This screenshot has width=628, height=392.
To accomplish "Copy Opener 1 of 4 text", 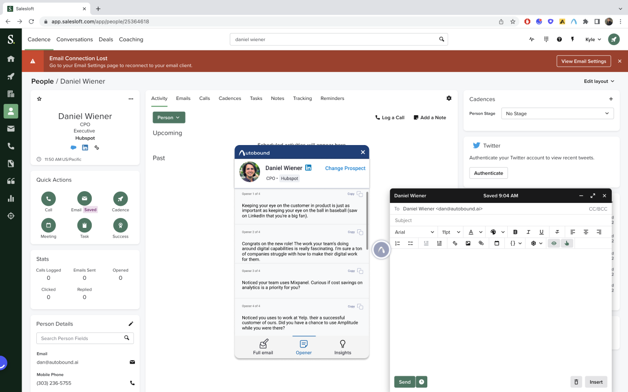I will 356,194.
